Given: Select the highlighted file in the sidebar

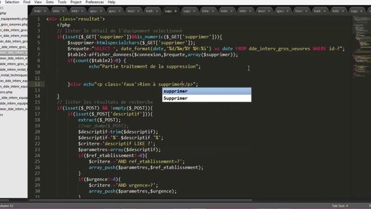Looking at the screenshot, I should coord(14,53).
